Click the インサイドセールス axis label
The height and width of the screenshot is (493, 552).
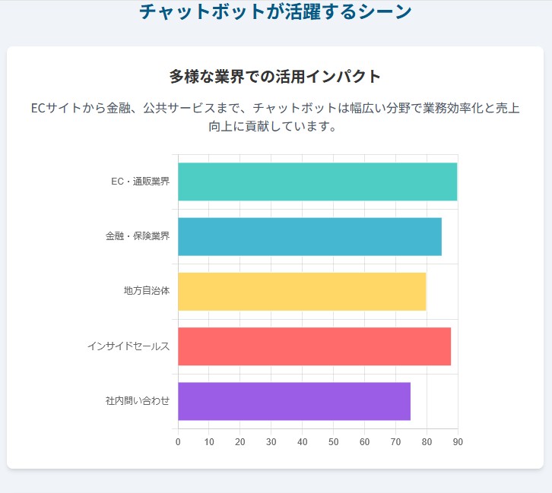point(128,346)
